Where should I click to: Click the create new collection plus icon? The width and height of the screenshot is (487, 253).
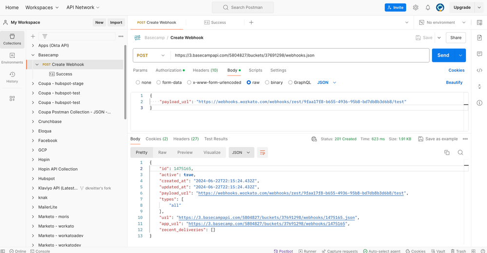tap(33, 36)
